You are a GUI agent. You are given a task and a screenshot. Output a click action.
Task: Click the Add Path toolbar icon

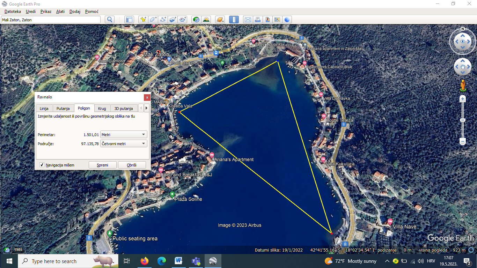[x=163, y=20]
